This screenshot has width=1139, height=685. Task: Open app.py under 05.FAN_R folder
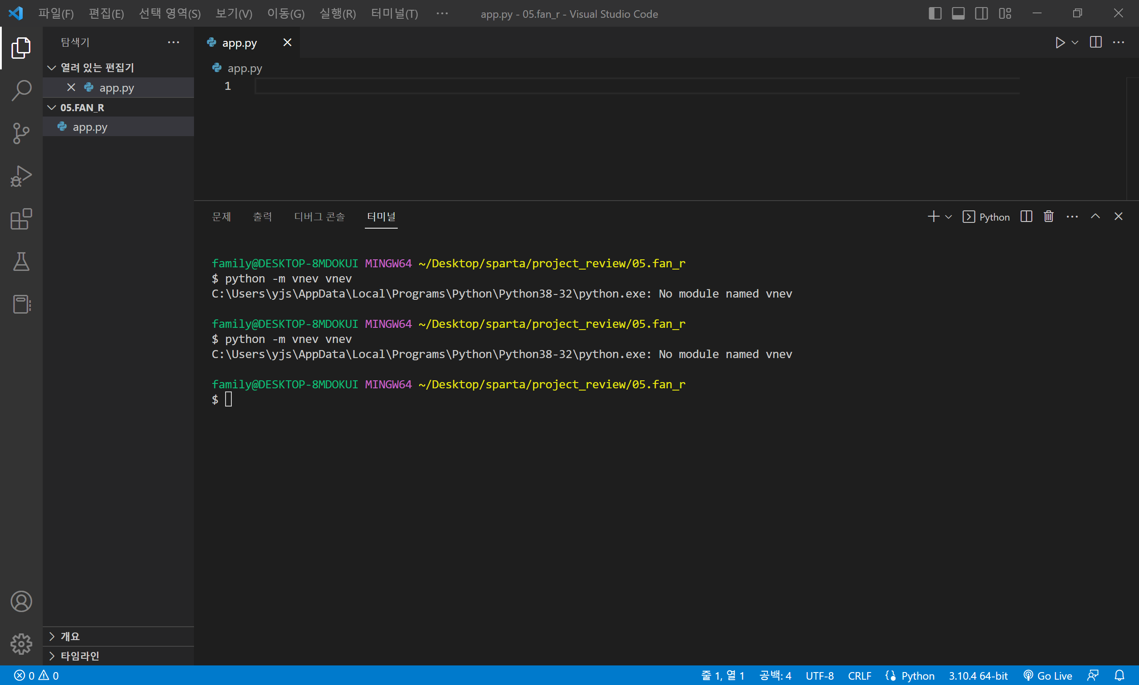click(118, 127)
